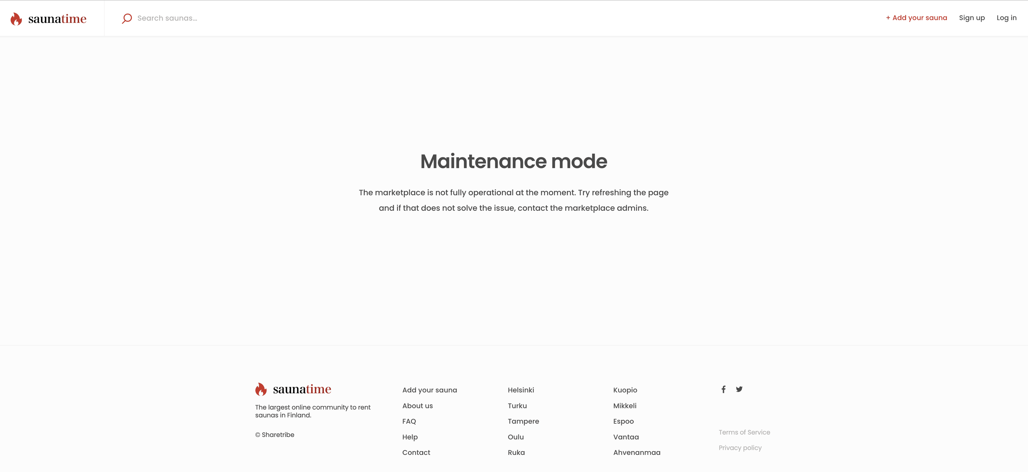This screenshot has width=1028, height=472.
Task: Select the Tampere location link
Action: pos(523,421)
